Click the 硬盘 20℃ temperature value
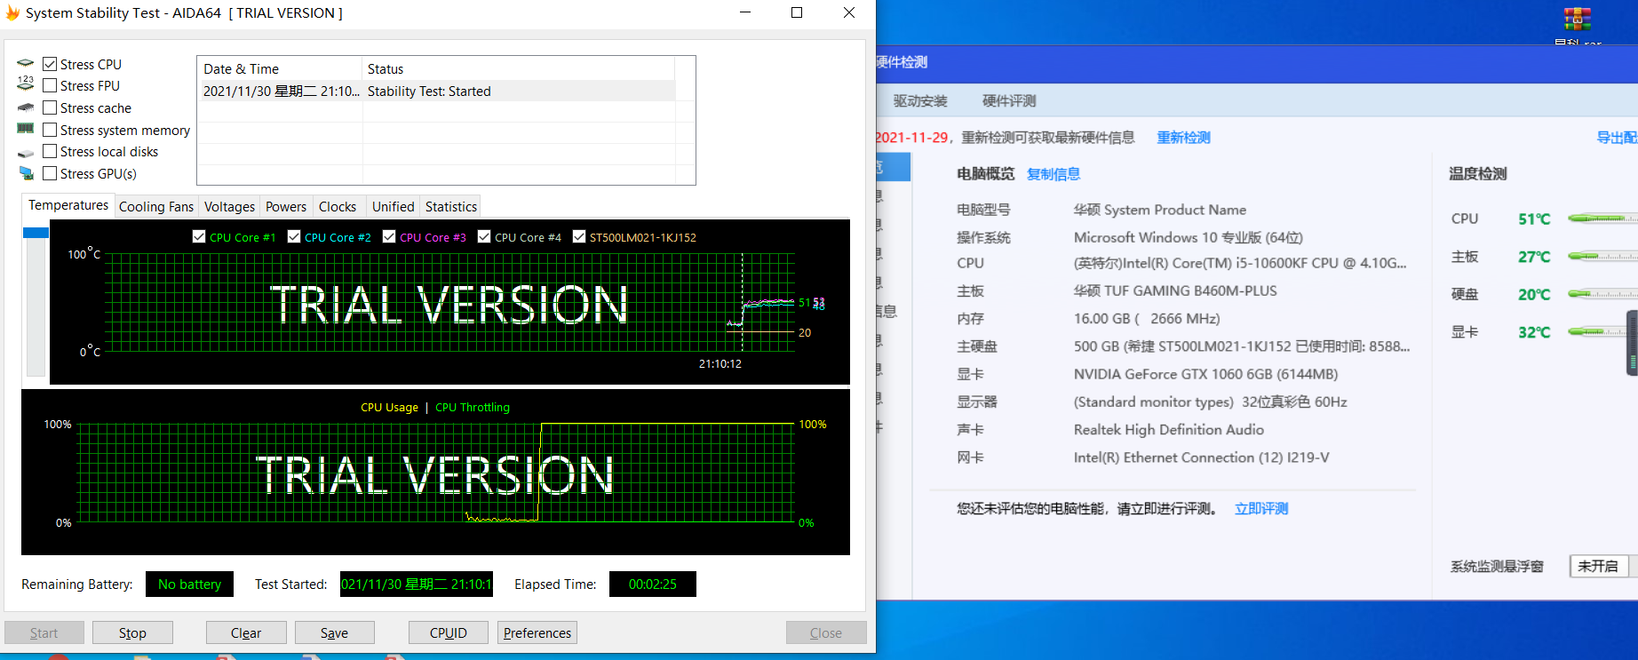 pos(1534,295)
